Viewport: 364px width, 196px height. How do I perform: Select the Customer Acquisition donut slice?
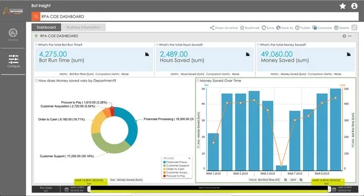107,112
